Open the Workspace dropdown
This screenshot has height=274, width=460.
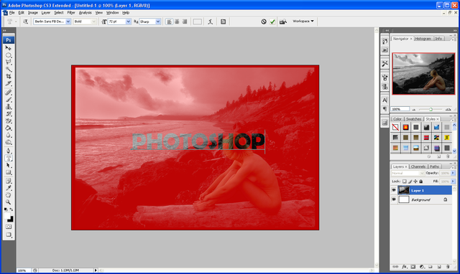tap(303, 21)
